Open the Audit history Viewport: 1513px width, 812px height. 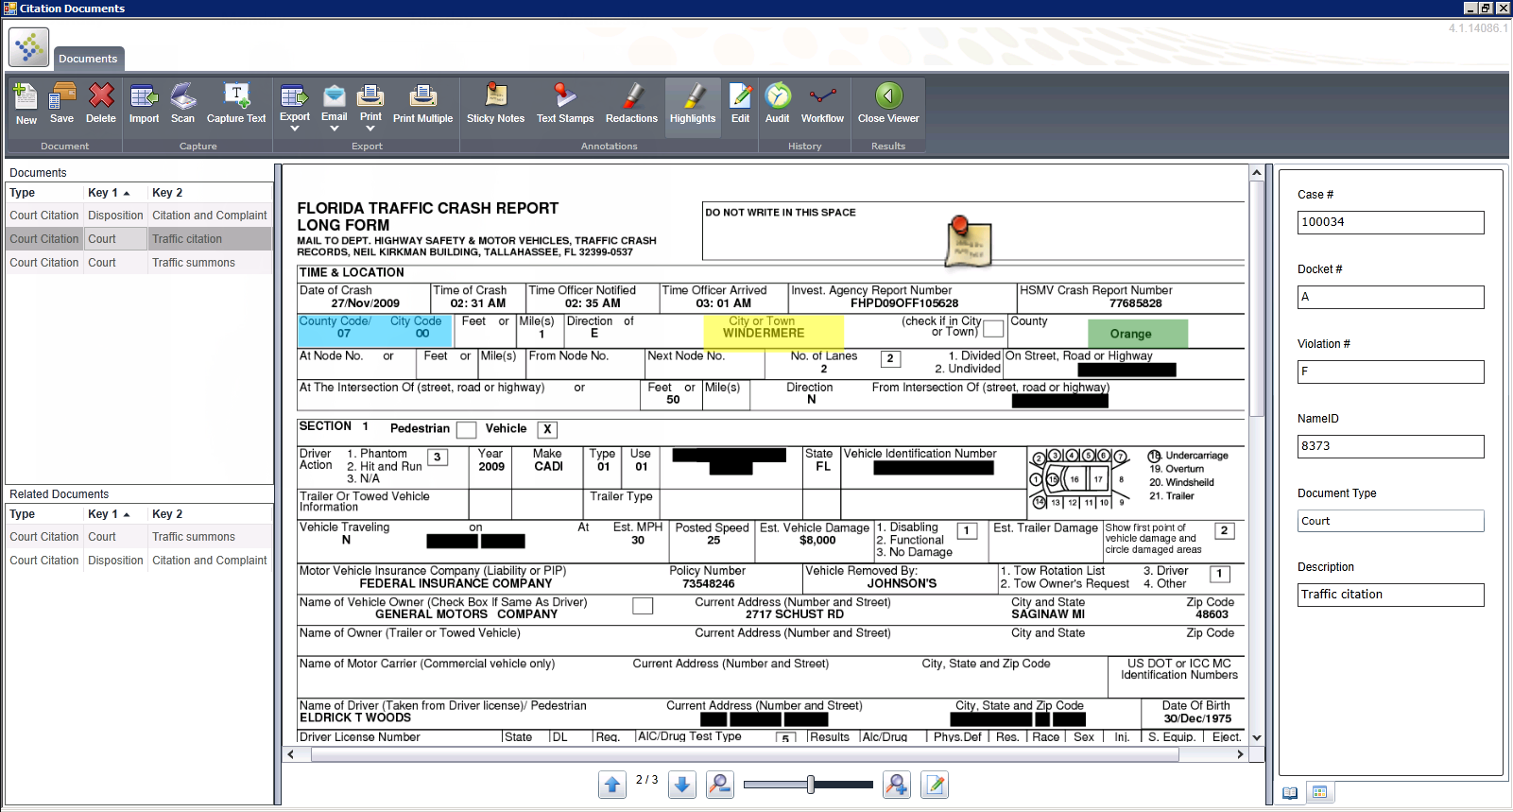[777, 103]
